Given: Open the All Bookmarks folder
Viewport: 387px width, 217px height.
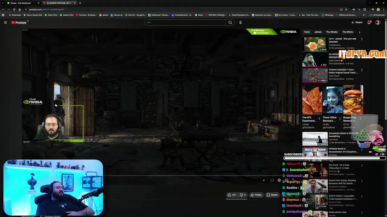Looking at the screenshot, I should [x=377, y=15].
